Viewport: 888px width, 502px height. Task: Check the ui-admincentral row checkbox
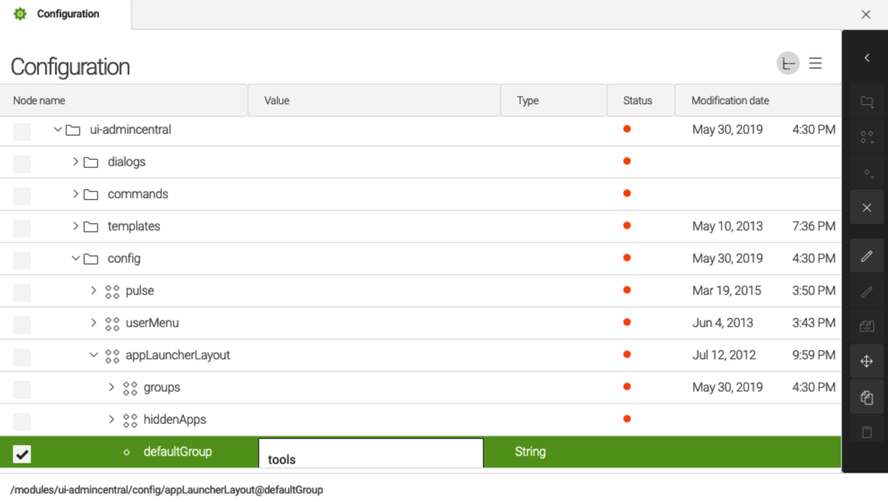(x=22, y=132)
